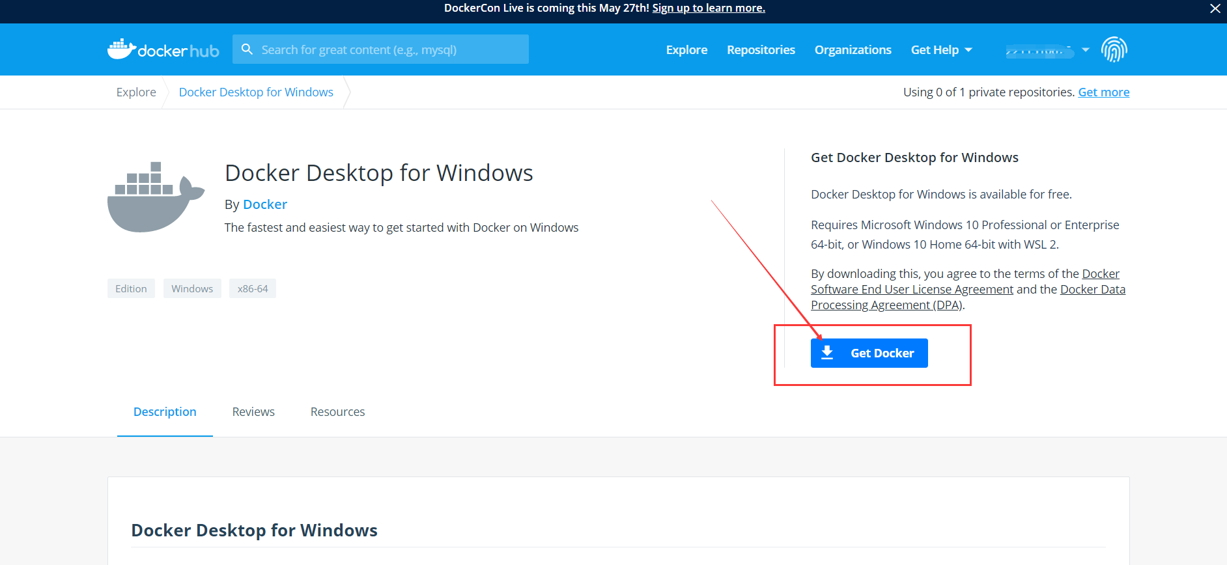Open Organizations from the navigation bar
This screenshot has height=565, width=1227.
(x=853, y=50)
